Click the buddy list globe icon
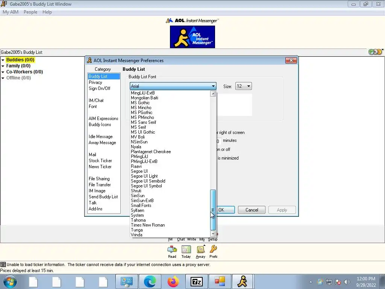 [376, 52]
